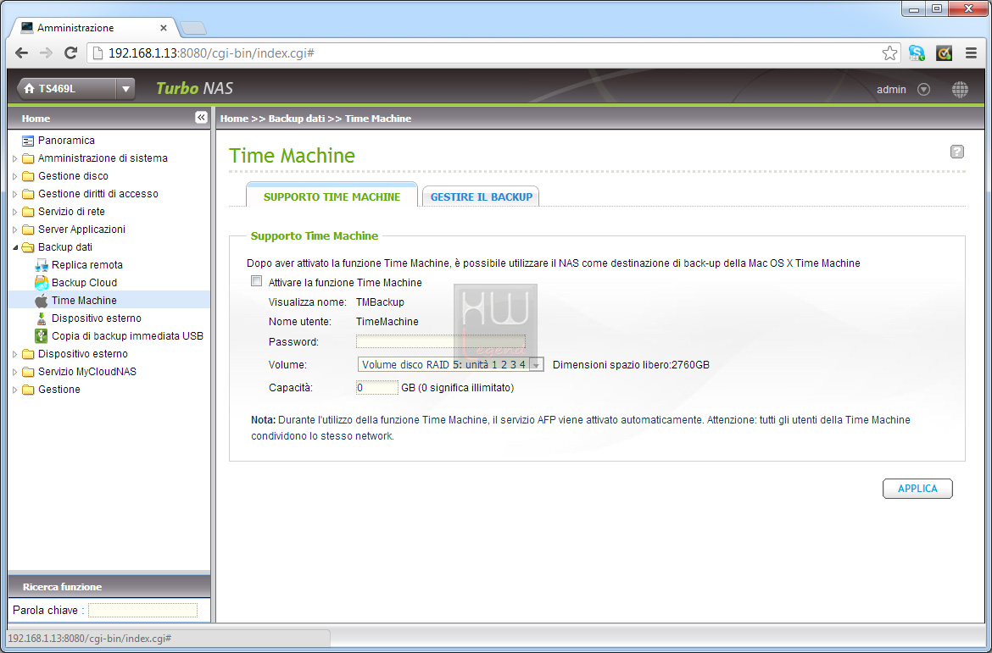The height and width of the screenshot is (653, 992).
Task: Expand the top-level Dispositivo esterno node
Action: (x=15, y=354)
